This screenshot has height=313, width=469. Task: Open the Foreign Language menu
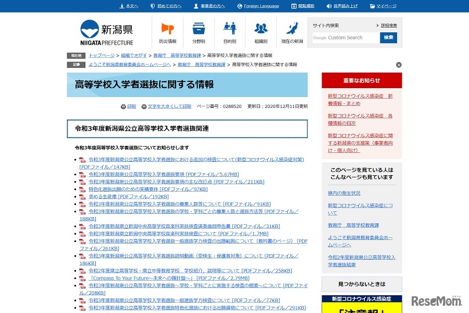(x=257, y=6)
